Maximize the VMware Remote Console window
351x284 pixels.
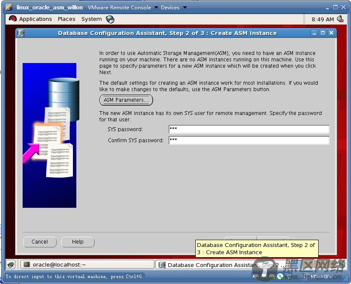point(335,7)
